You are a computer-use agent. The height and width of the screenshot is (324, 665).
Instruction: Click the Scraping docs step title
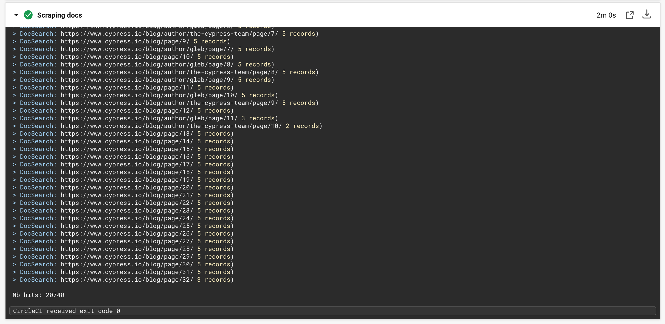[x=60, y=15]
